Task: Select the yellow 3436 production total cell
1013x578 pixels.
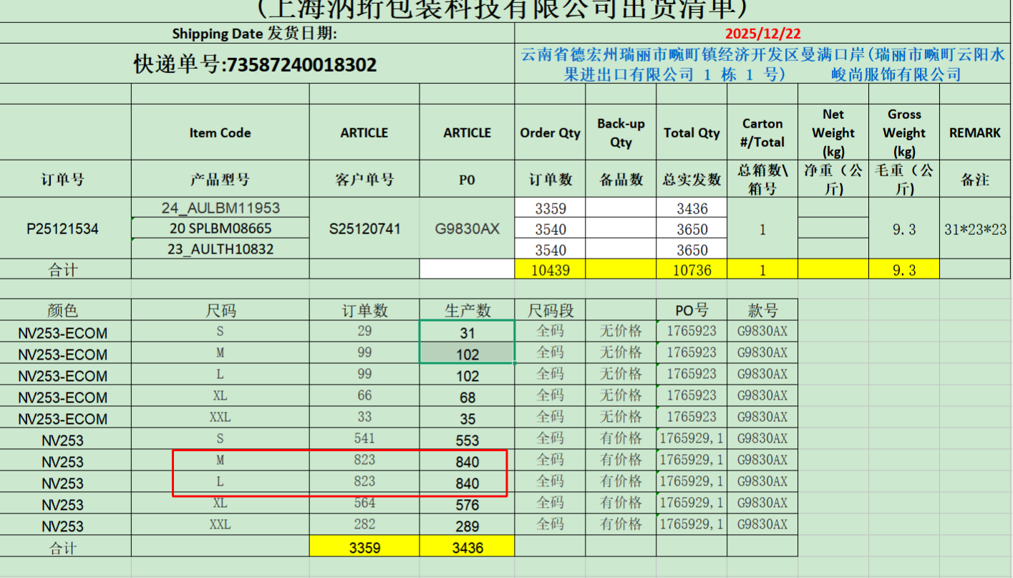Action: coord(467,548)
